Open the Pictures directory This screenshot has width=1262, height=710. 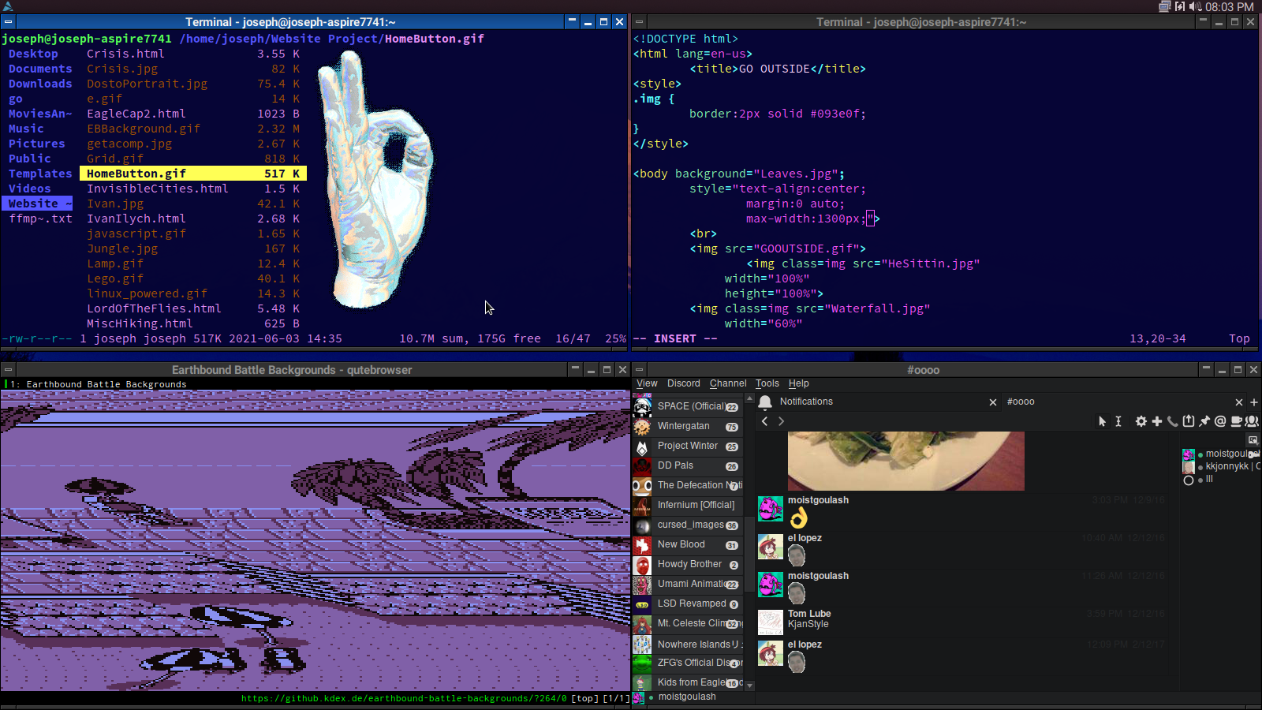[x=37, y=144]
